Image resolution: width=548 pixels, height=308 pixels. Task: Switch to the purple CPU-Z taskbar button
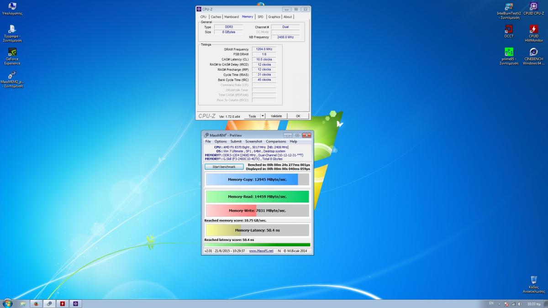76,303
